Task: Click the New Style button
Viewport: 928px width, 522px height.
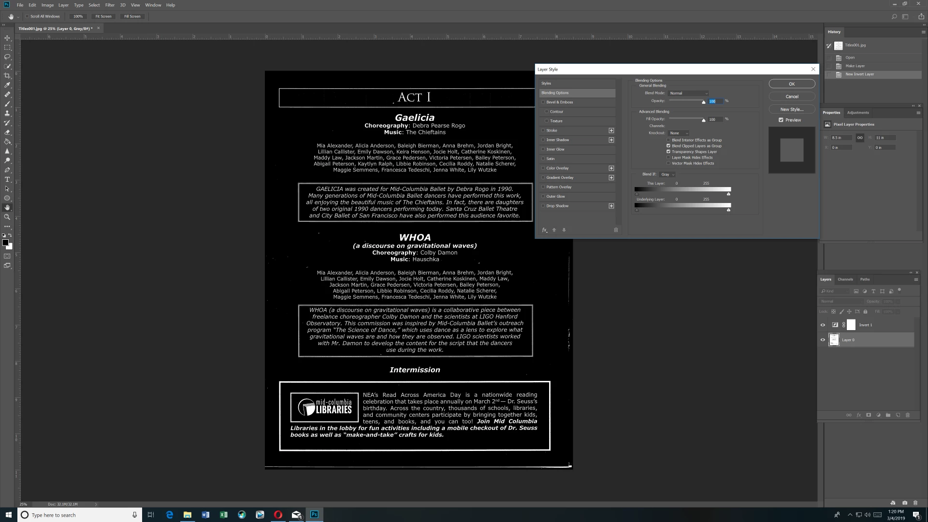Action: tap(792, 109)
